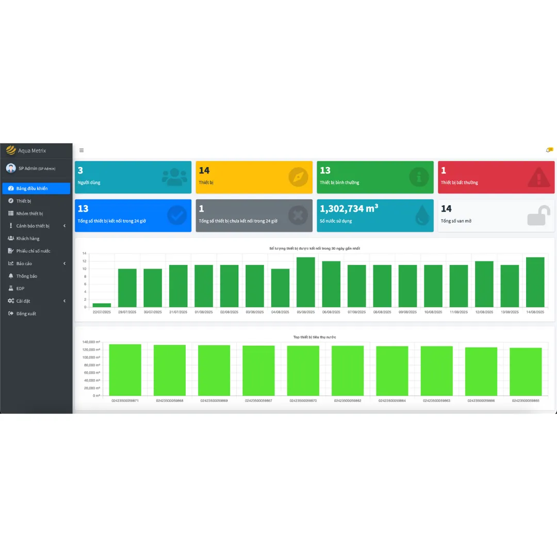
Task: Click the water drop icon on usage card
Action: pyautogui.click(x=422, y=216)
